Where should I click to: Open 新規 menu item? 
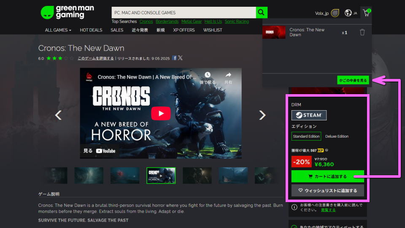pos(160,30)
